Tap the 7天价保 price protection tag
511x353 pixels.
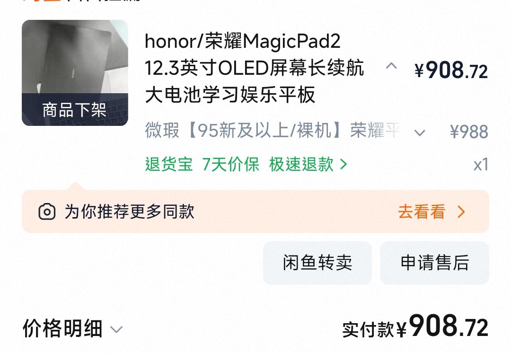[x=230, y=164]
